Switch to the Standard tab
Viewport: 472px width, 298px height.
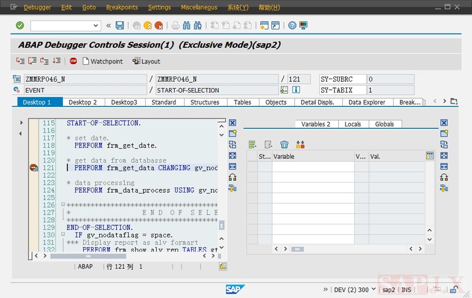164,102
